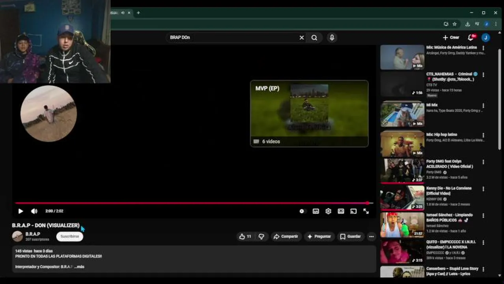Viewport: 504px width, 284px height.
Task: Open the Chrome downloads icon
Action: [467, 24]
